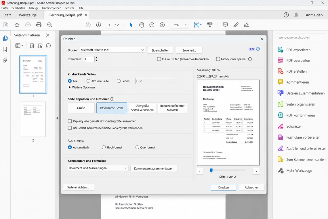
Task: Select the Hand pan tool
Action: (x=142, y=25)
